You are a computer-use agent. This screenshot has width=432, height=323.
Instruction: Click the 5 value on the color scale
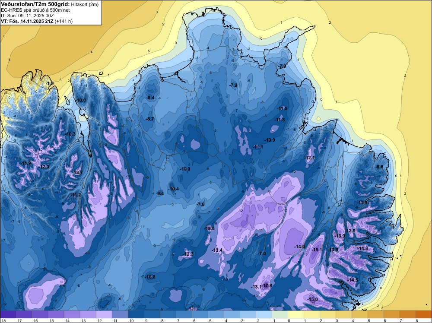coord(369,320)
